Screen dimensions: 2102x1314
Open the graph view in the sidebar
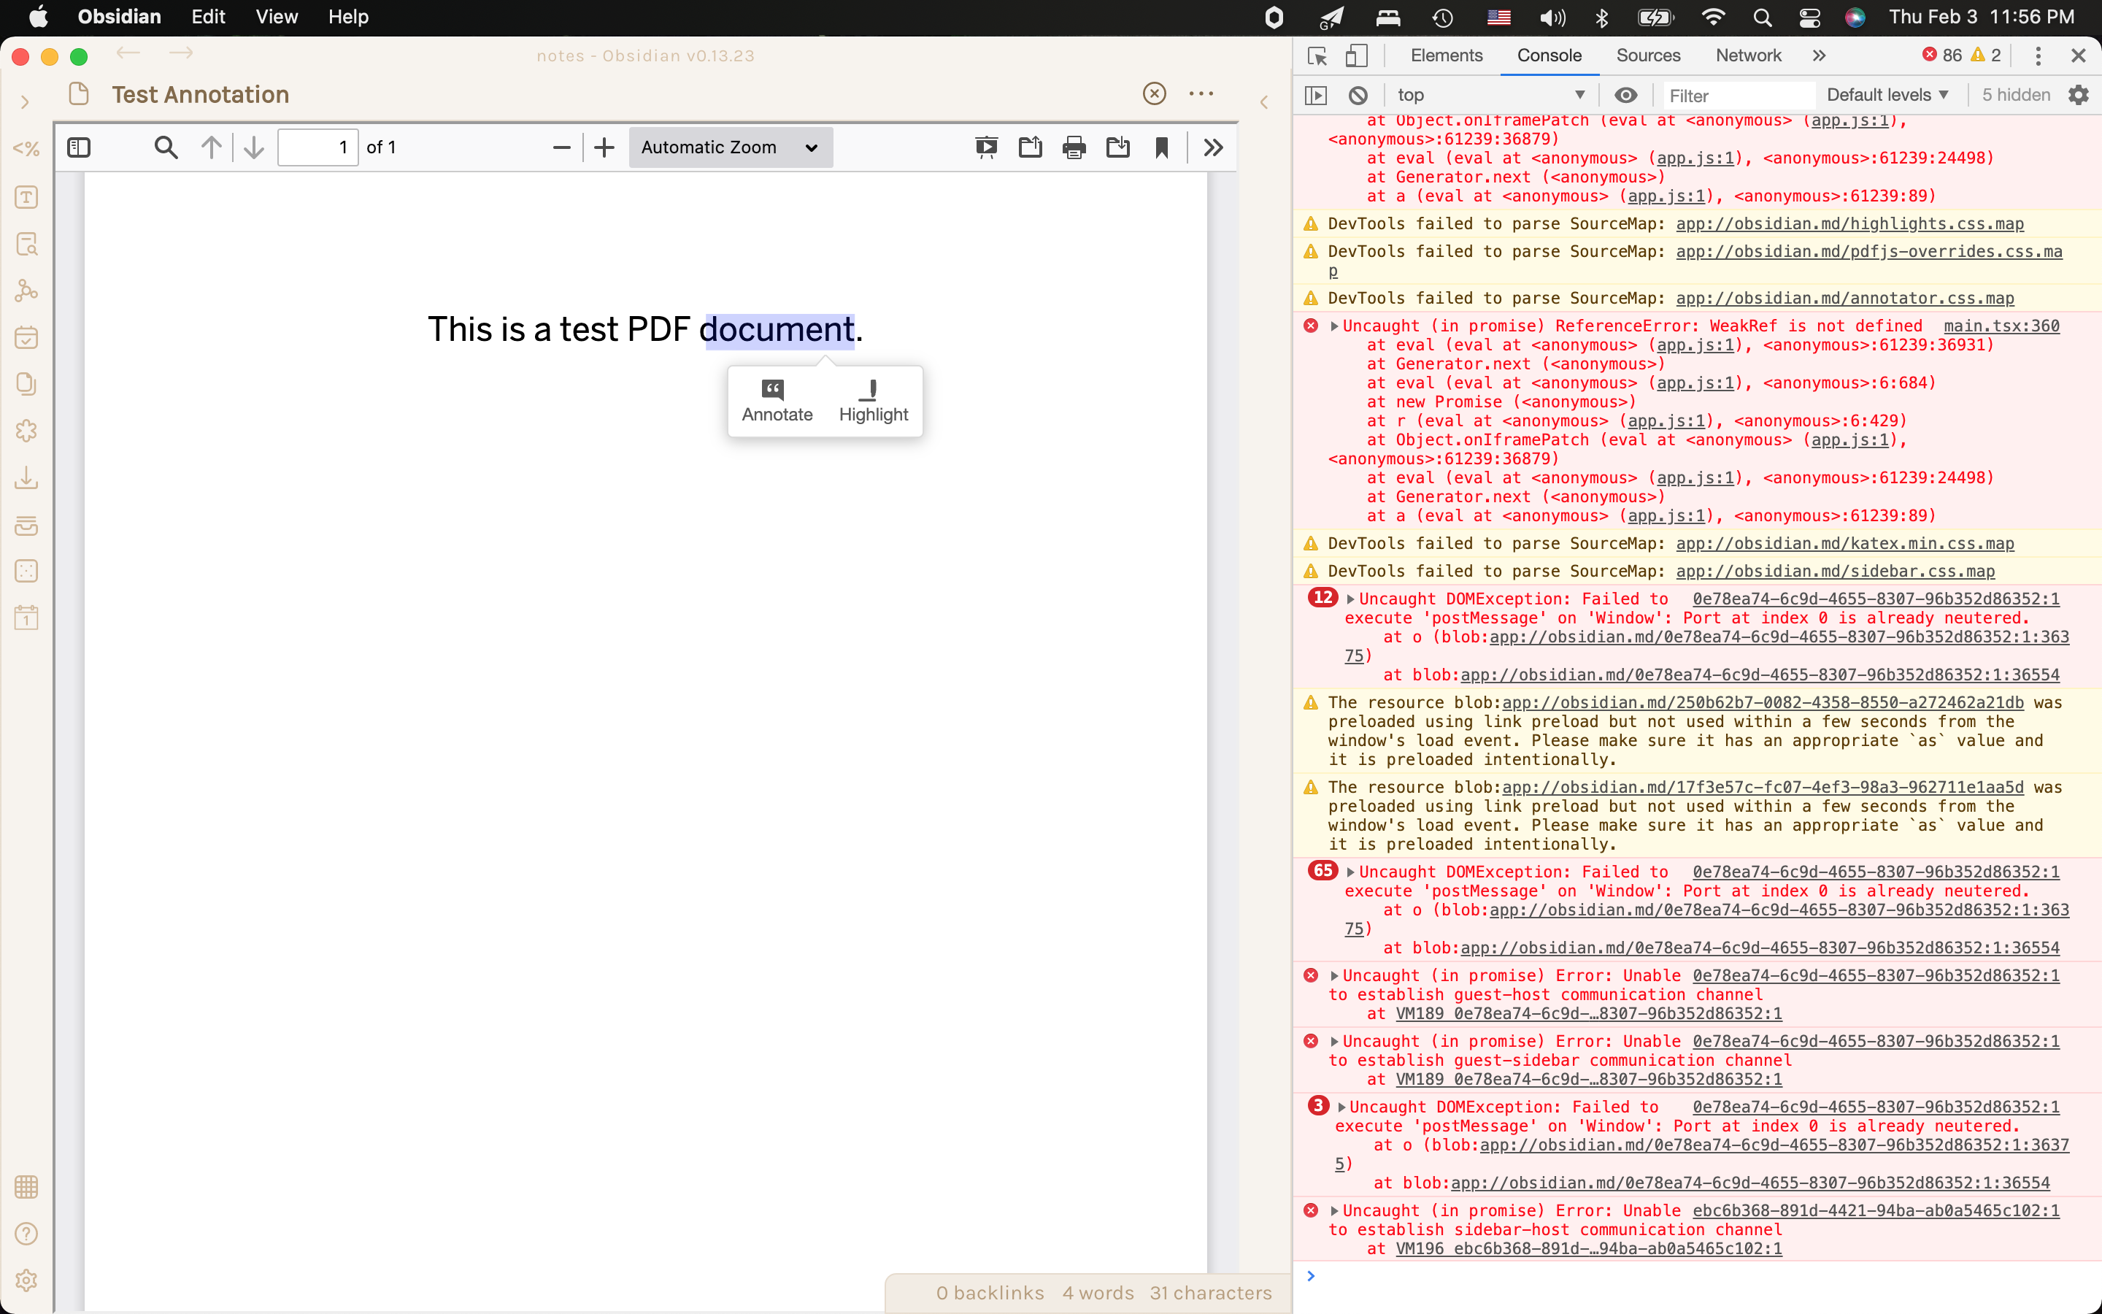27,291
